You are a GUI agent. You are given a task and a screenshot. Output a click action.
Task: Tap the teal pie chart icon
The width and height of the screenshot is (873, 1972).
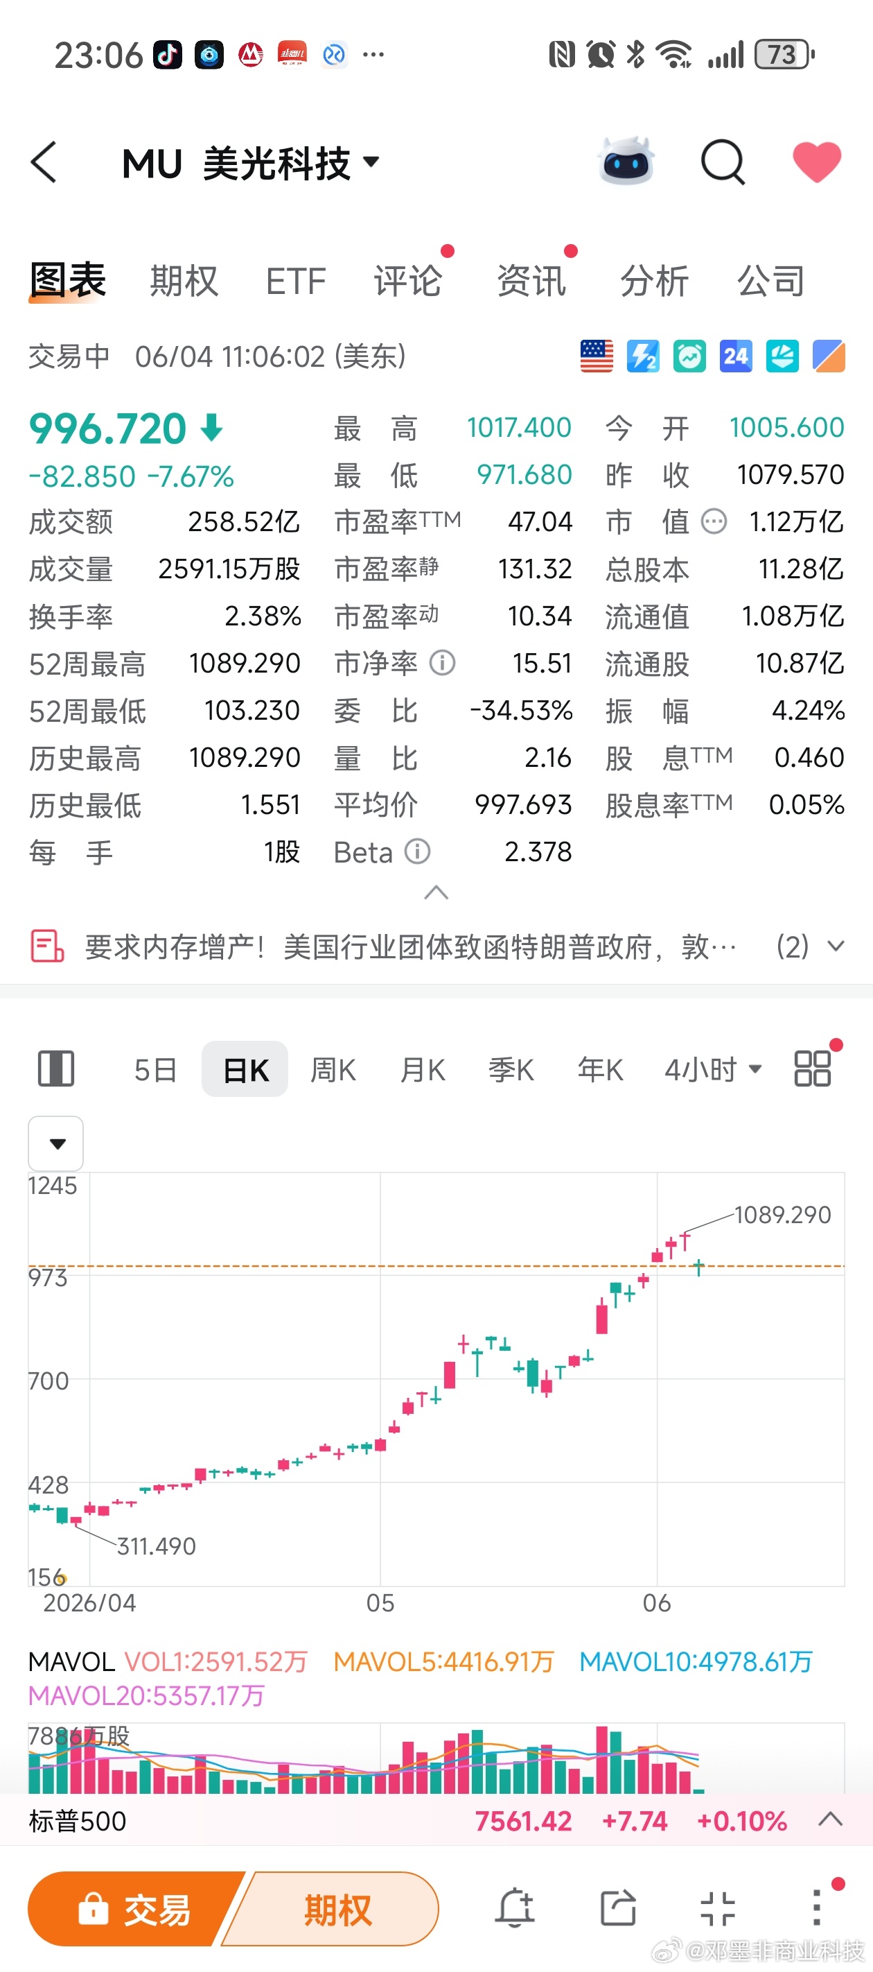coord(783,356)
